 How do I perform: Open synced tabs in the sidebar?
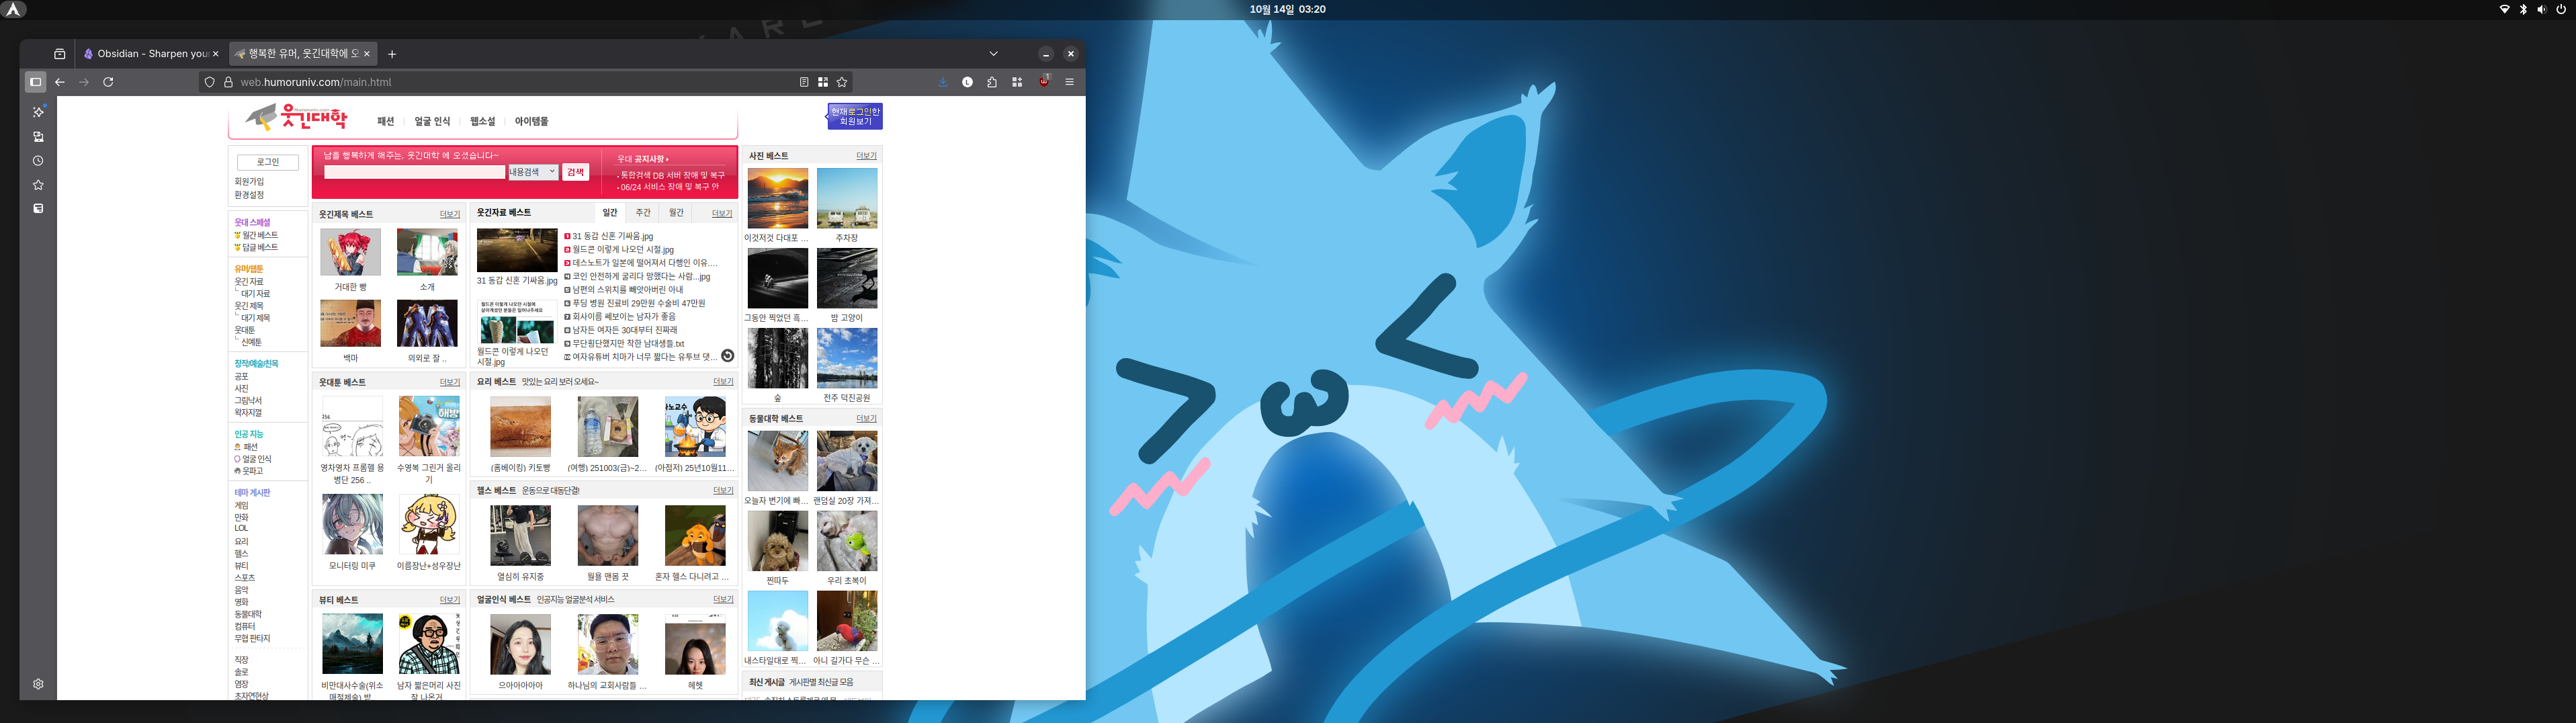coord(38,137)
